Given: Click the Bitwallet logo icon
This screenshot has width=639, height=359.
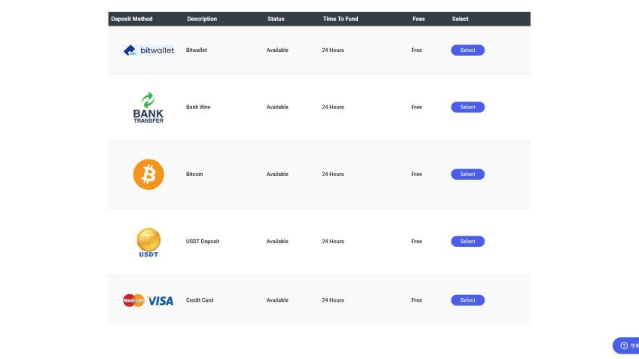Looking at the screenshot, I should pyautogui.click(x=148, y=50).
